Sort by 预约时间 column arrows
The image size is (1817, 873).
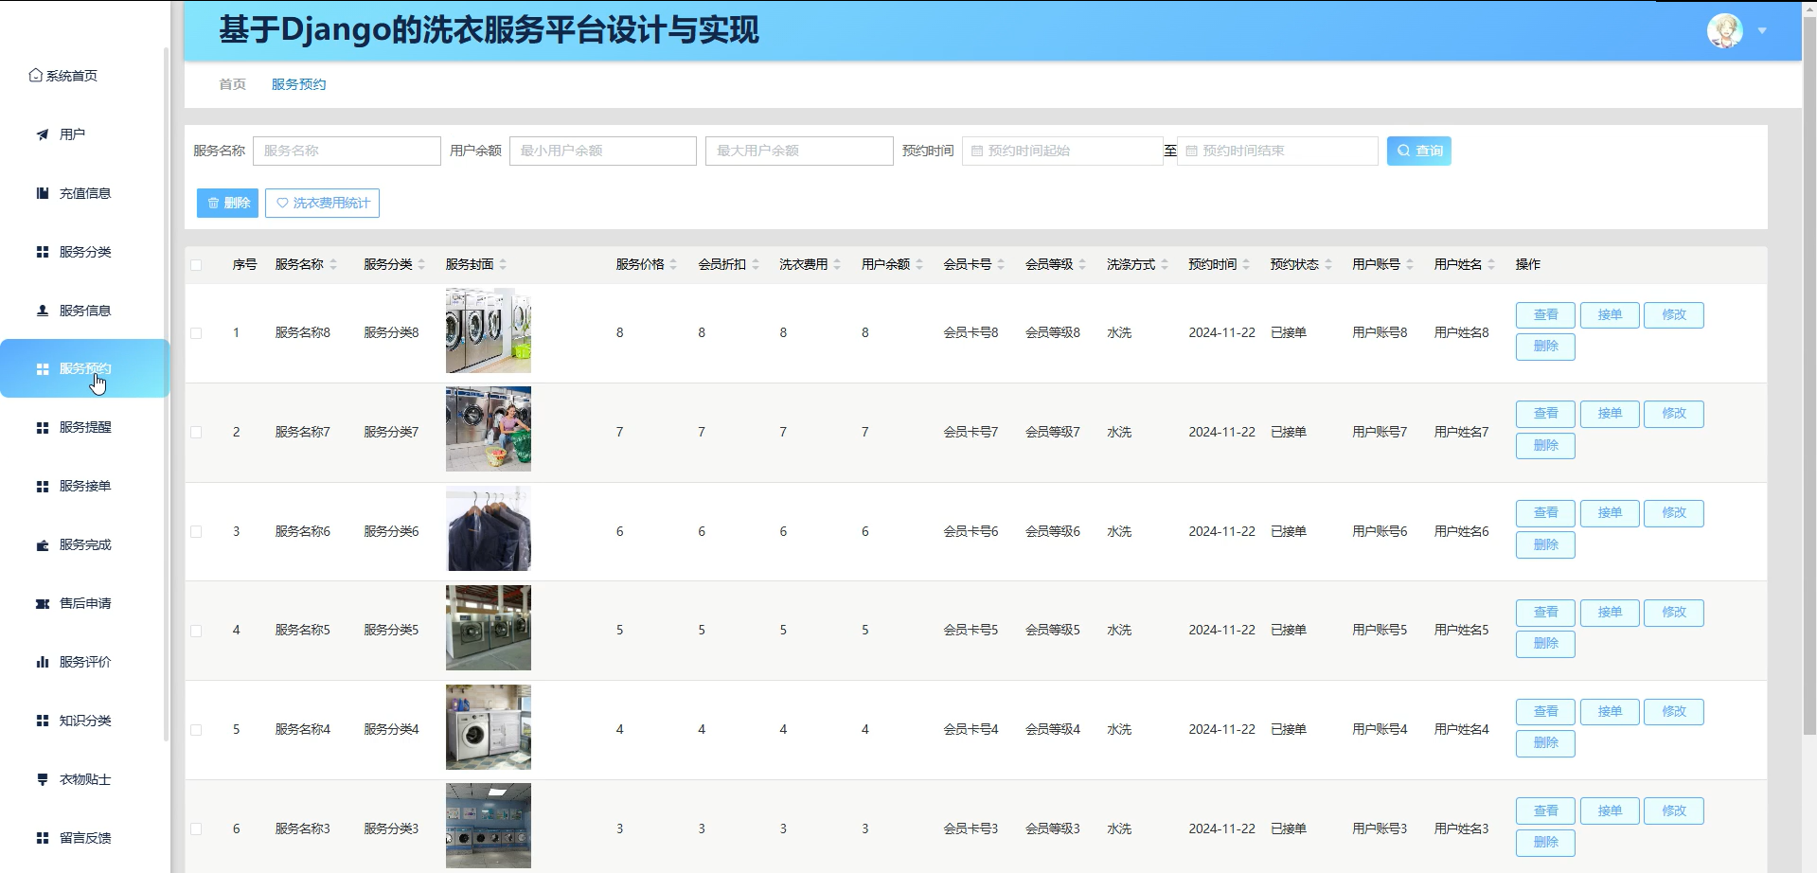(1246, 265)
